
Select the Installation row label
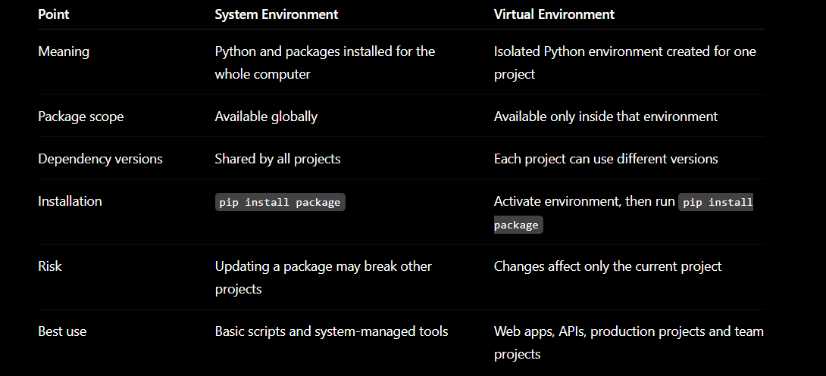(x=70, y=201)
